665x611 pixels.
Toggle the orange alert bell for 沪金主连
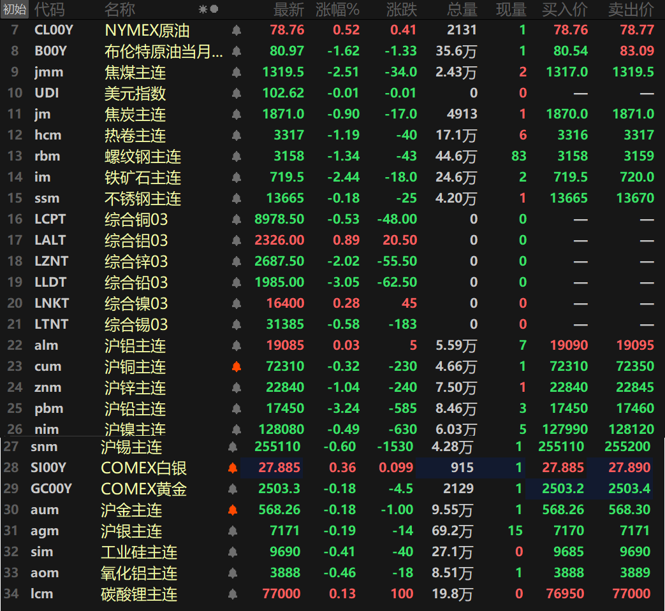coord(233,510)
